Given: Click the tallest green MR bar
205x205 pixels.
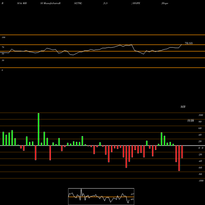Looking at the screenshot, I should (x=39, y=129).
